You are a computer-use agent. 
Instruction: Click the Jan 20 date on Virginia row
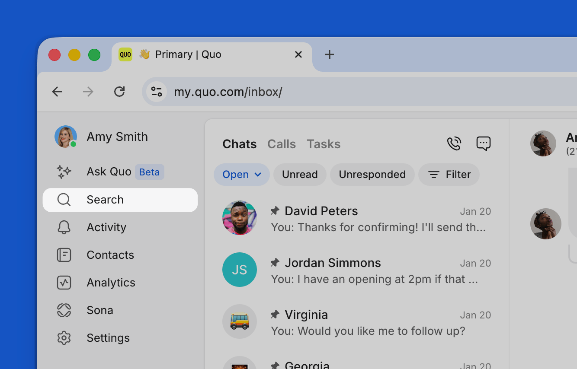(x=475, y=315)
